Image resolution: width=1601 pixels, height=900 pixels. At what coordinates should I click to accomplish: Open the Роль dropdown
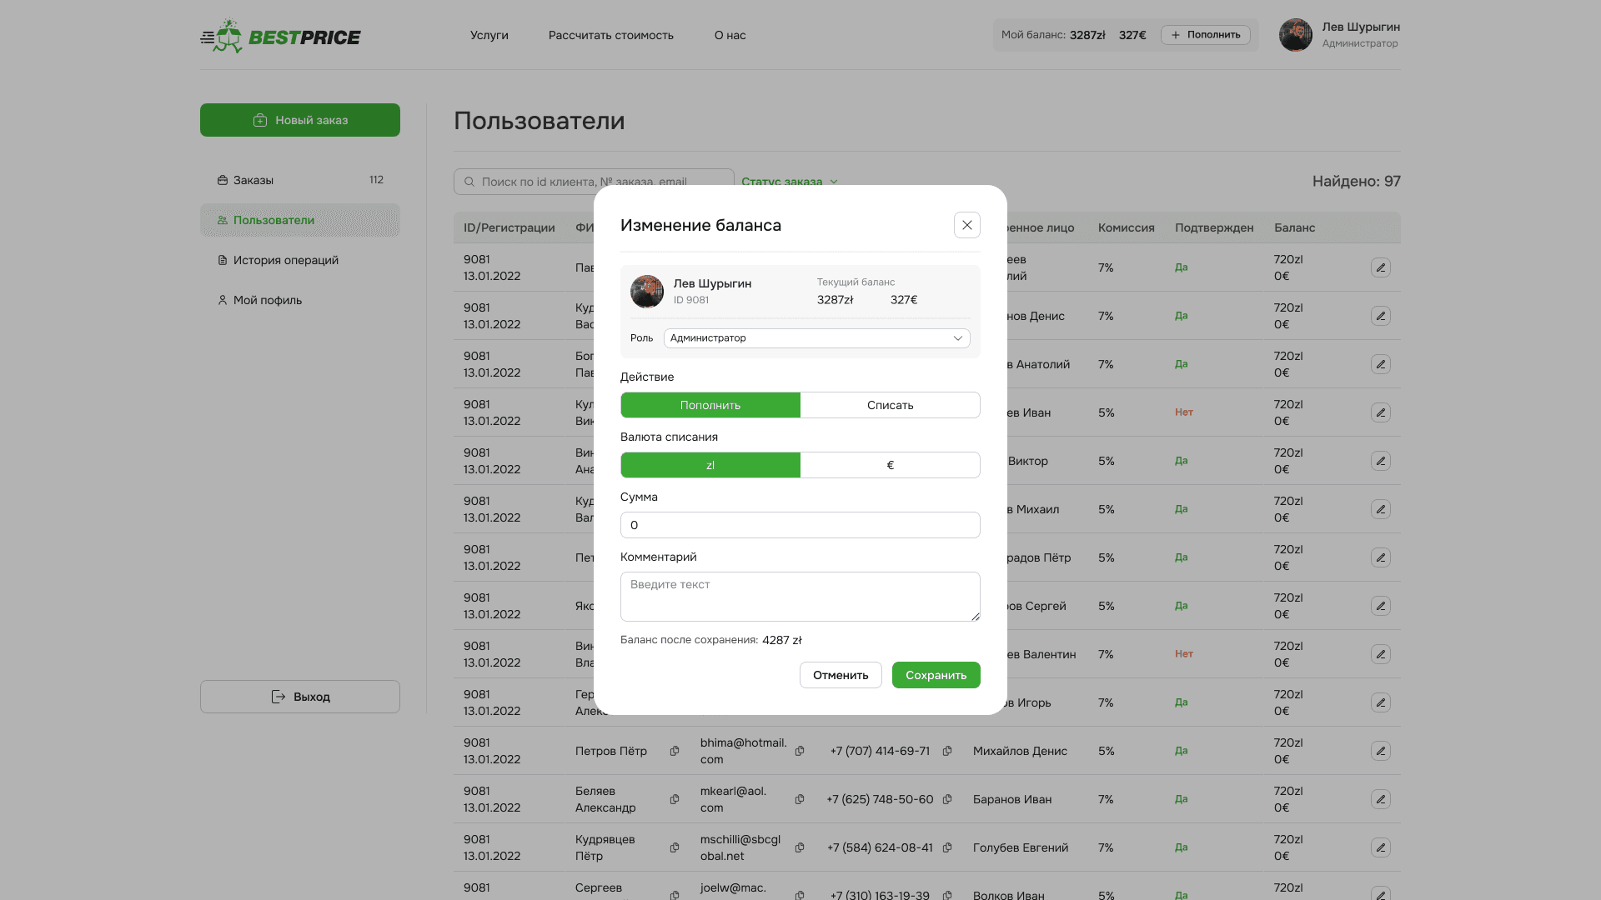pos(816,338)
